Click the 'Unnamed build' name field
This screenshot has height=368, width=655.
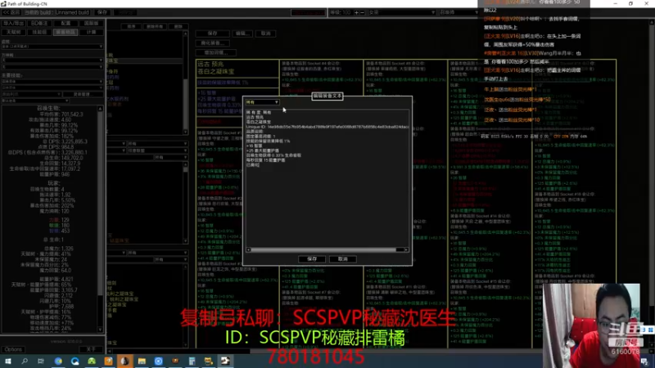(x=72, y=12)
